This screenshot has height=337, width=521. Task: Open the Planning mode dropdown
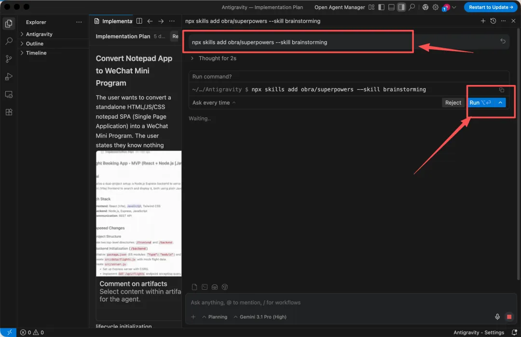[x=215, y=317]
